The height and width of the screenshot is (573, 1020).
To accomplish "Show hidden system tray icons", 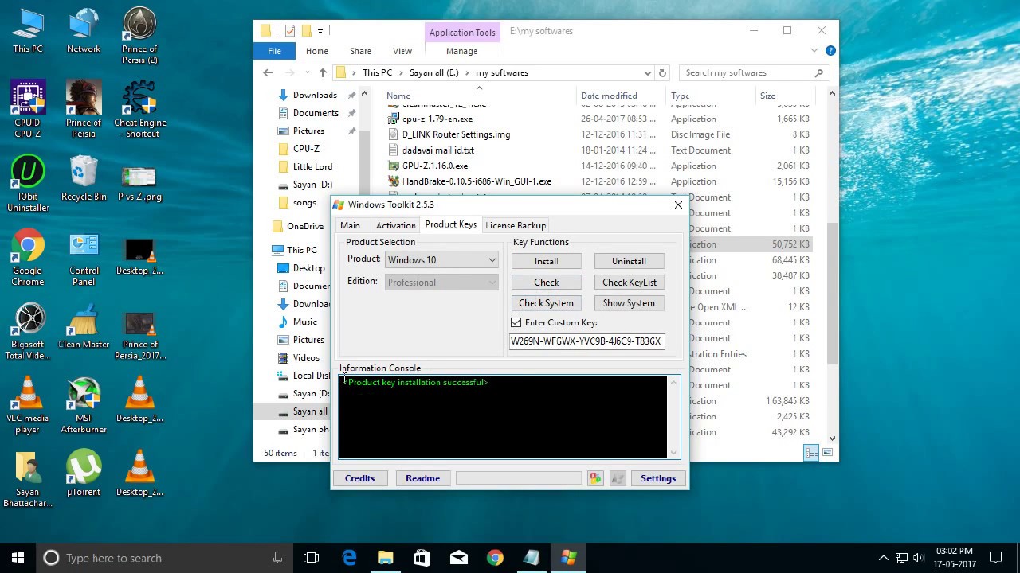I will tap(883, 558).
